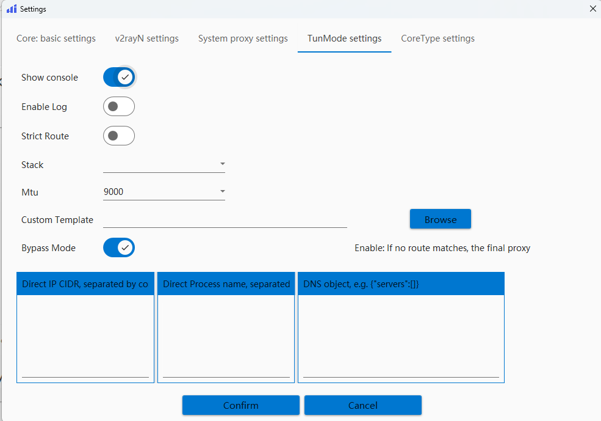The height and width of the screenshot is (421, 601).
Task: Open the v2rayN settings tab
Action: [146, 38]
